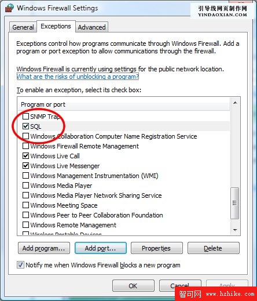Select the Exceptions tab

pos(56,26)
